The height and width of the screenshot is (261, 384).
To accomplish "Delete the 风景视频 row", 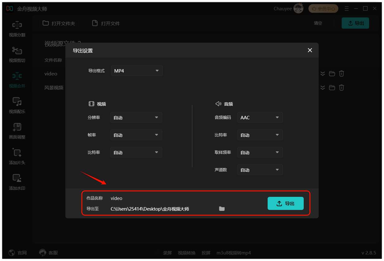I will click(x=341, y=88).
